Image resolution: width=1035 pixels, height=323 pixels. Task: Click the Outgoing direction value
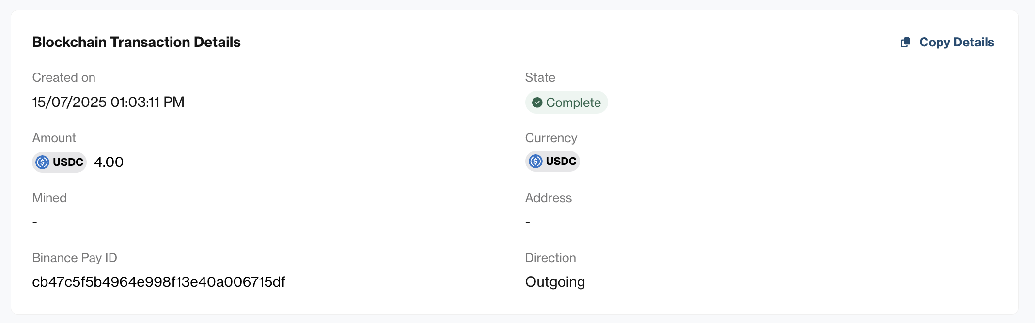[555, 282]
